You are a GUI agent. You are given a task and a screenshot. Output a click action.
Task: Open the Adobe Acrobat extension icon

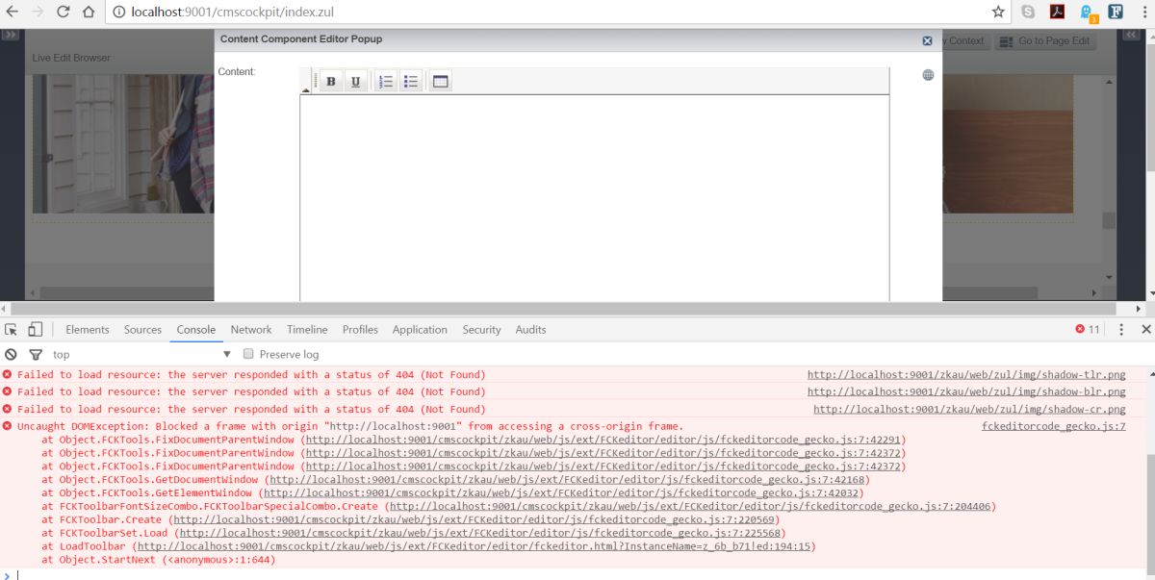pos(1056,13)
